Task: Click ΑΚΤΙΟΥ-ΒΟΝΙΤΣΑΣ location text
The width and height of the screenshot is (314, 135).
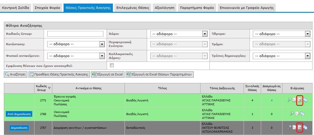Action: (x=216, y=128)
